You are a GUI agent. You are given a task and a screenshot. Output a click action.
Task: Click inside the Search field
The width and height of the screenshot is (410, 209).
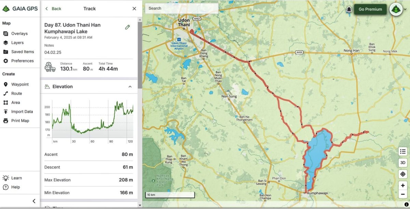coord(181,8)
